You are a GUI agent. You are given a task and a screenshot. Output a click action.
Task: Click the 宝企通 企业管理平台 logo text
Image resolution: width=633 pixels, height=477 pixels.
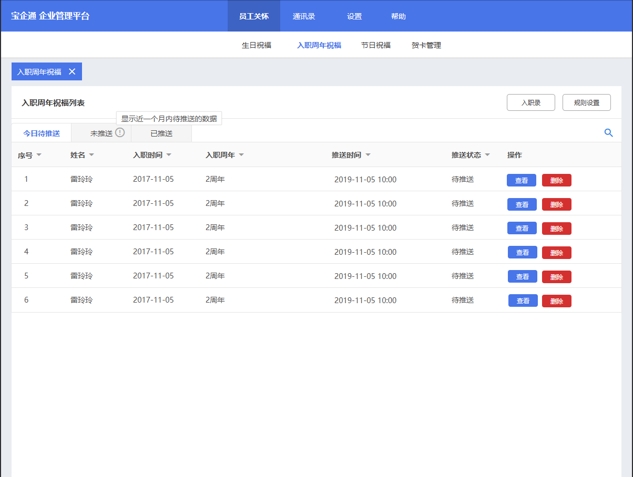[x=50, y=16]
